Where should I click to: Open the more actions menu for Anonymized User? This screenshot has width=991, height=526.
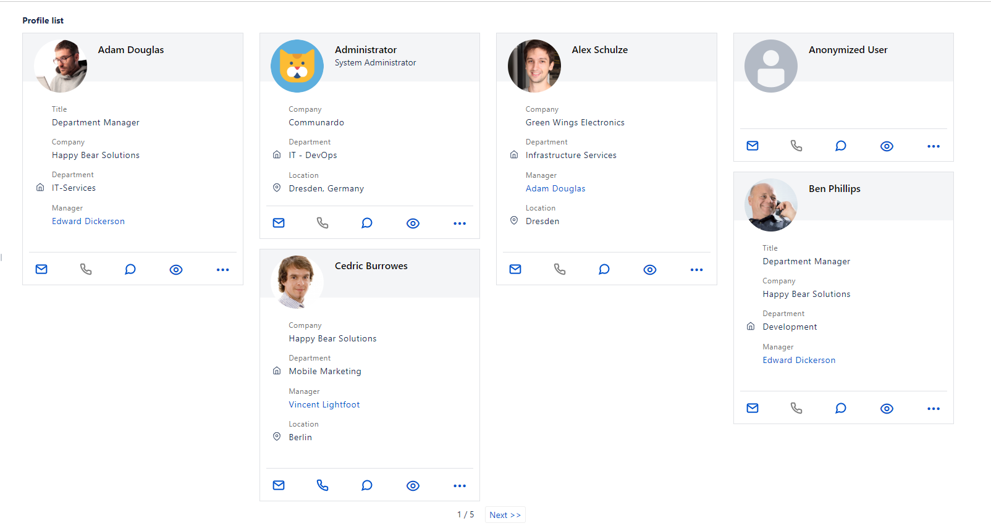(x=934, y=146)
